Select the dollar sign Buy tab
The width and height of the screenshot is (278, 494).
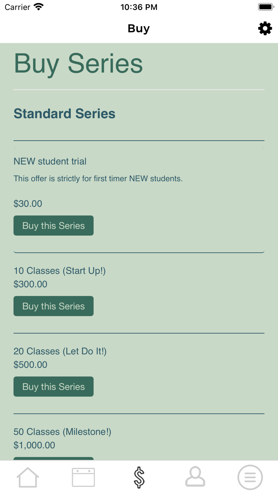coord(139,477)
